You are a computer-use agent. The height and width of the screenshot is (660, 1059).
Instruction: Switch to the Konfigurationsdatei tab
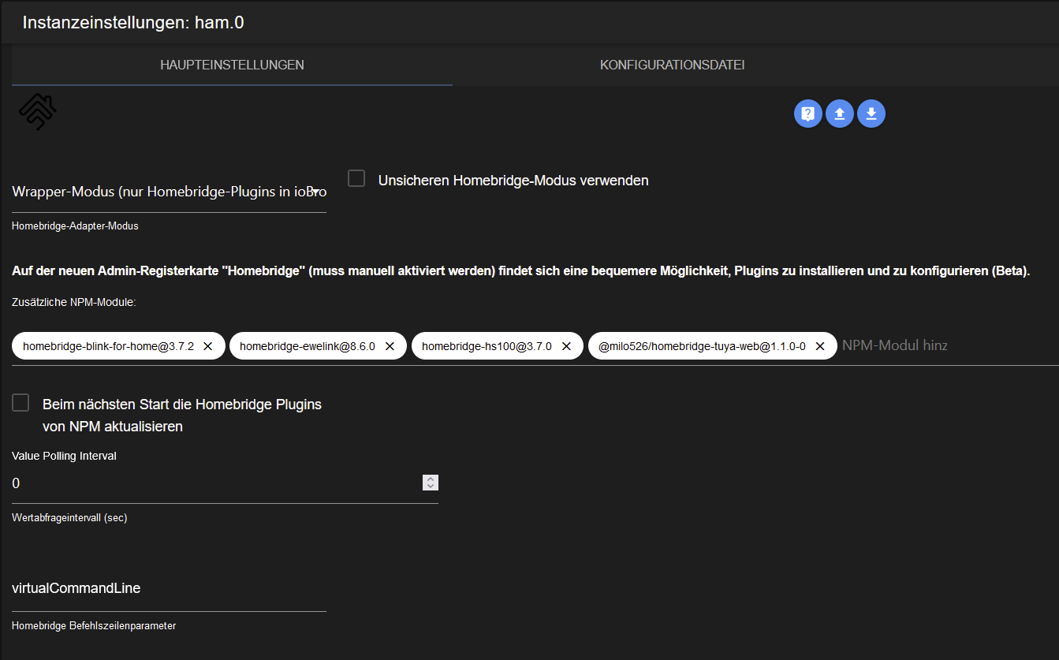click(x=673, y=65)
